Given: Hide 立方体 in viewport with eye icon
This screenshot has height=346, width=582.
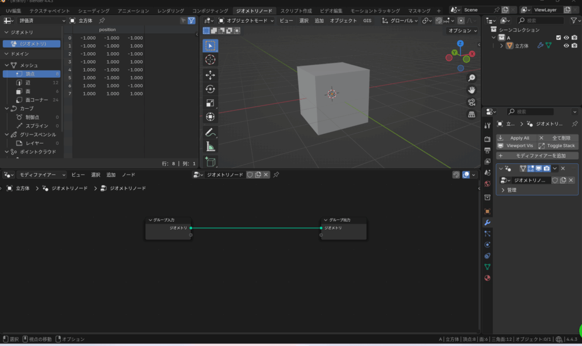Looking at the screenshot, I should pos(566,46).
